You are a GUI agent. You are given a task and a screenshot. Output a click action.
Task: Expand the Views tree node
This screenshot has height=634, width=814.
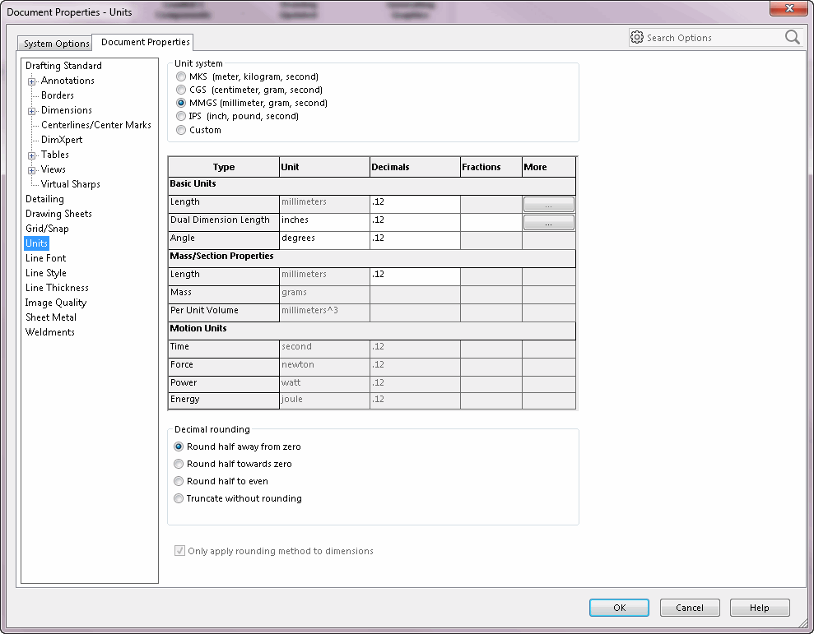31,170
